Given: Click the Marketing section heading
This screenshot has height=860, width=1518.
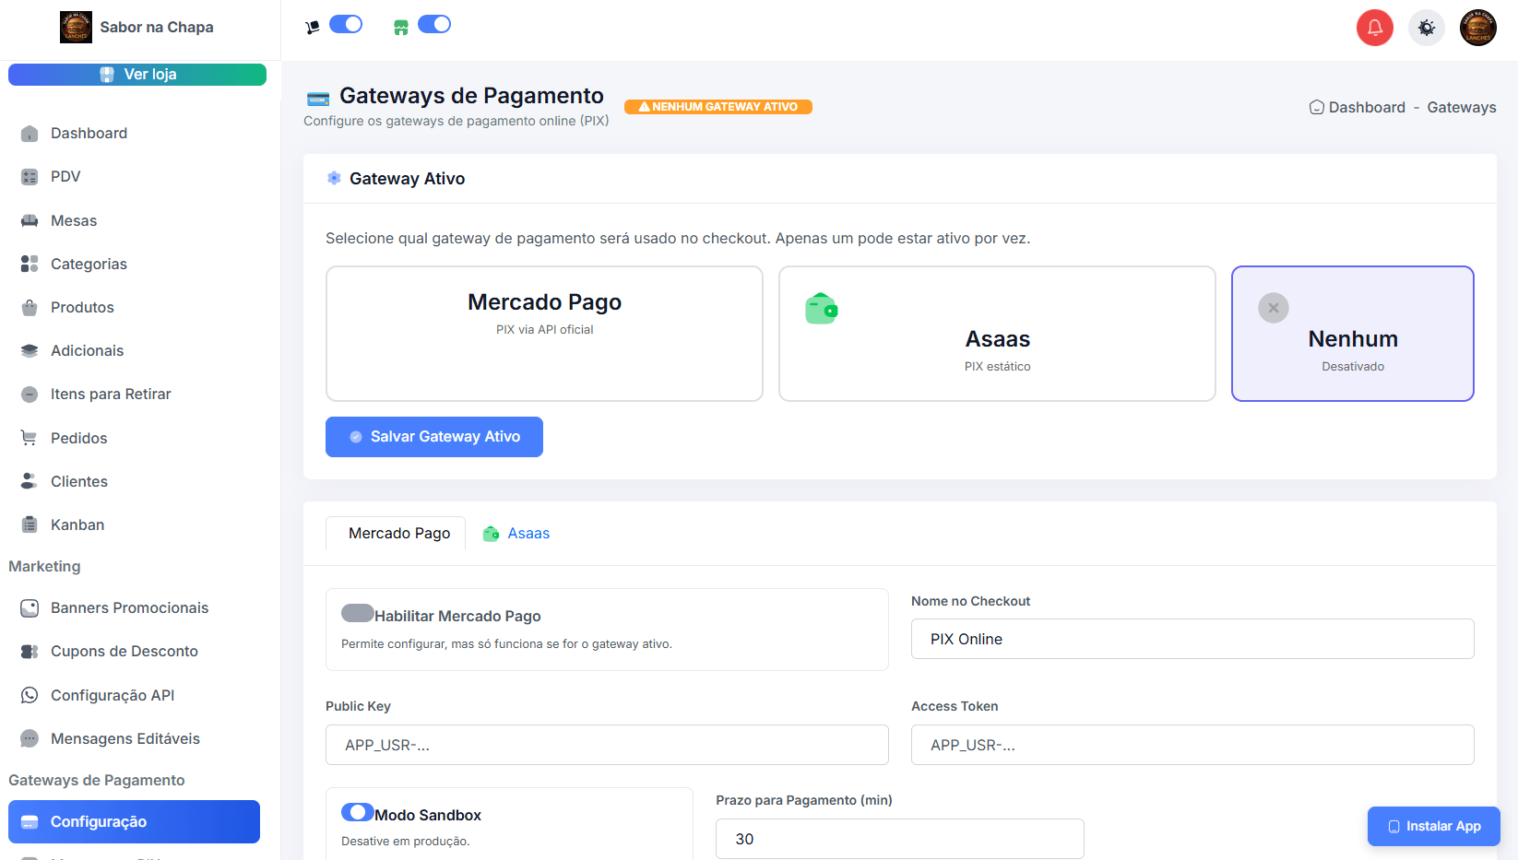Looking at the screenshot, I should (44, 567).
